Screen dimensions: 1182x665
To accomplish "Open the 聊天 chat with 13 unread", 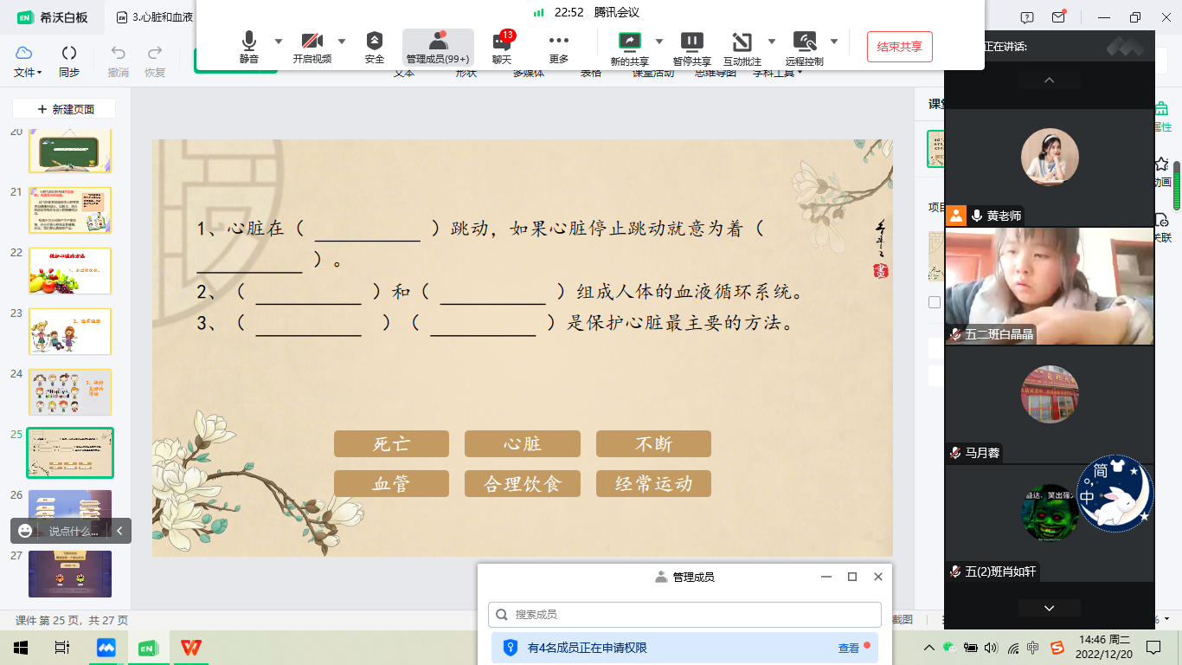I will pyautogui.click(x=502, y=48).
